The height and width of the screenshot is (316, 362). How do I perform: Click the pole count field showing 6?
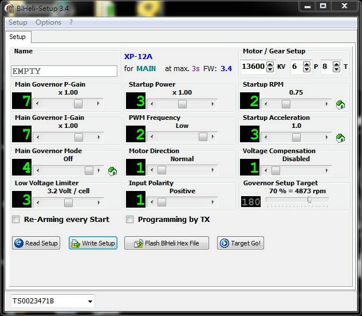pos(297,67)
